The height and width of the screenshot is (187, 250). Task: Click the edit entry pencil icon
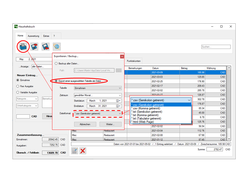tap(75, 151)
